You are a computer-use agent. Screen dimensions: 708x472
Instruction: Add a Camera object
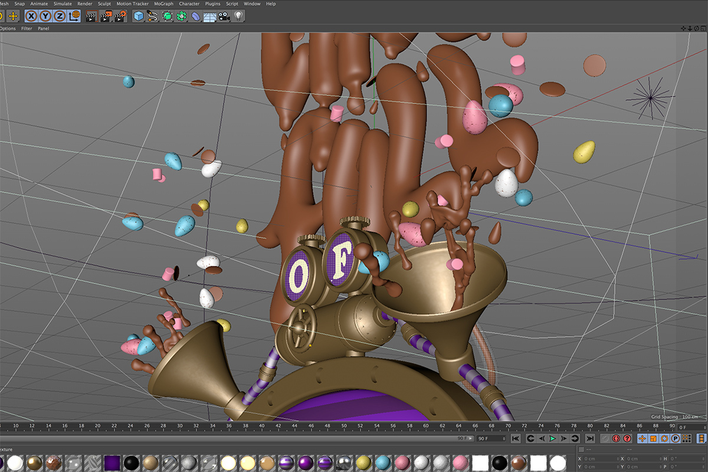224,17
